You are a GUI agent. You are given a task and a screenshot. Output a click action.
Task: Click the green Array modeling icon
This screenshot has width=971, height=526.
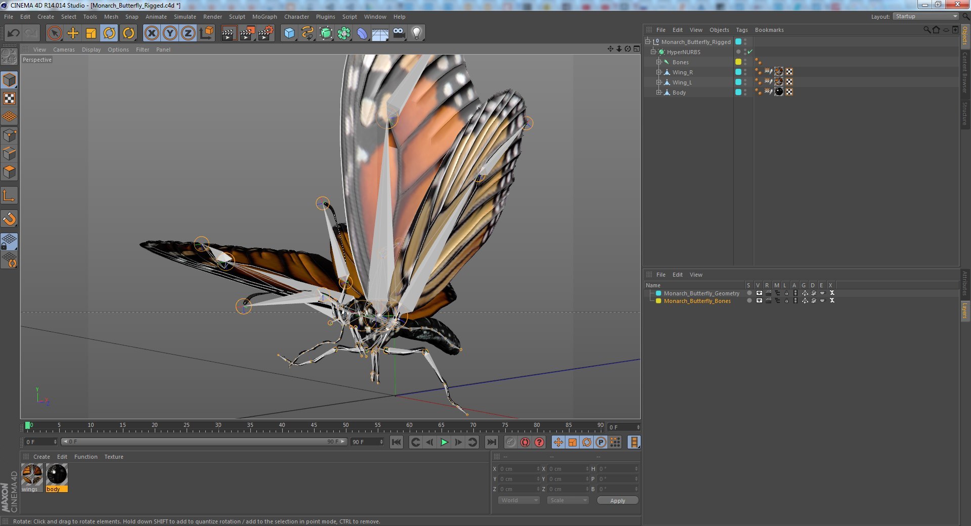click(344, 33)
